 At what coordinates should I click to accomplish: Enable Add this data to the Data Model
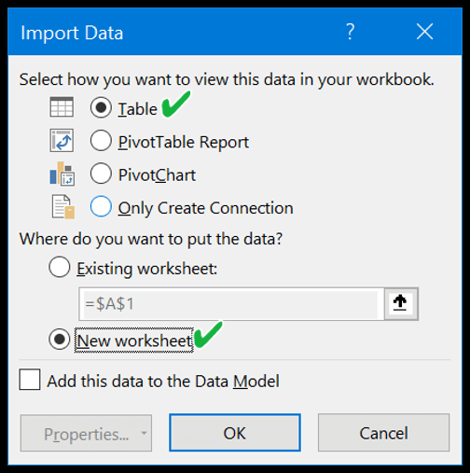point(30,380)
